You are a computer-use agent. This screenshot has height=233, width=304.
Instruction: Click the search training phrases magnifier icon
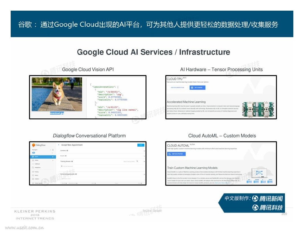point(137,161)
